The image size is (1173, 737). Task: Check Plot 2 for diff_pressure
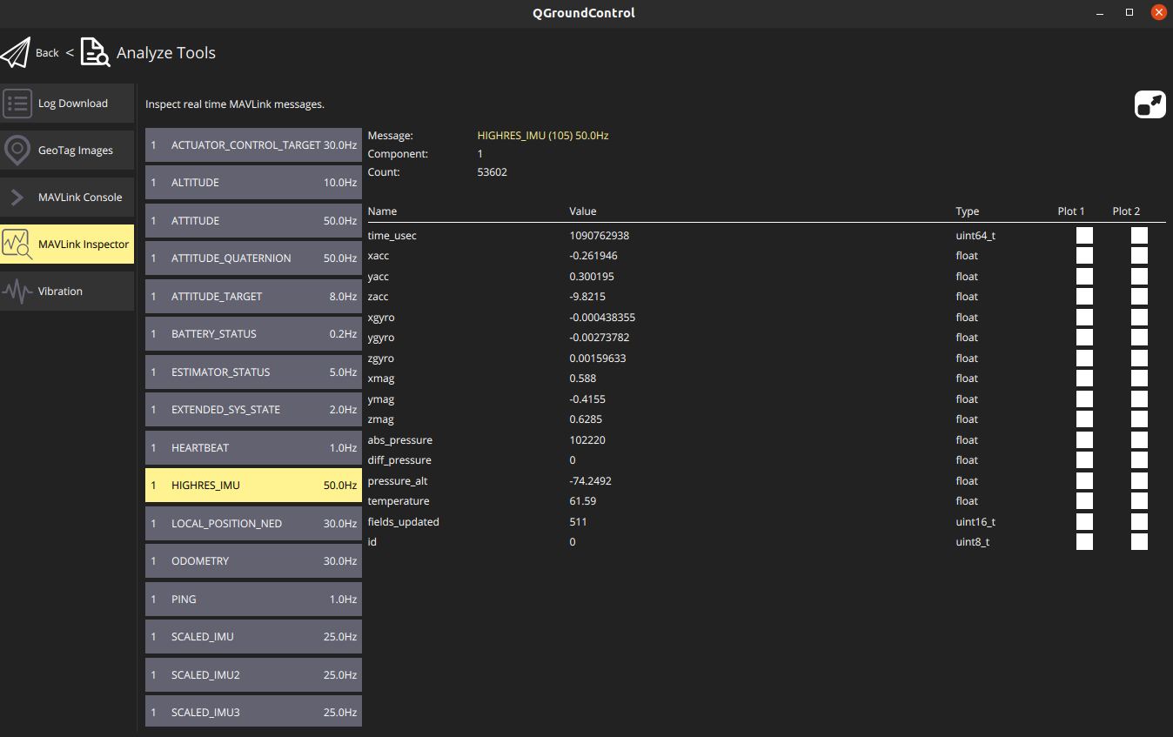[x=1139, y=460]
